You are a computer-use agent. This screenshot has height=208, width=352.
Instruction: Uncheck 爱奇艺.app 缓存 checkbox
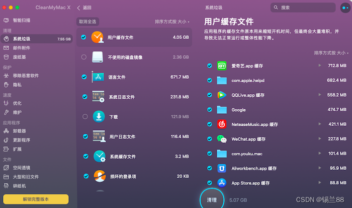point(210,66)
